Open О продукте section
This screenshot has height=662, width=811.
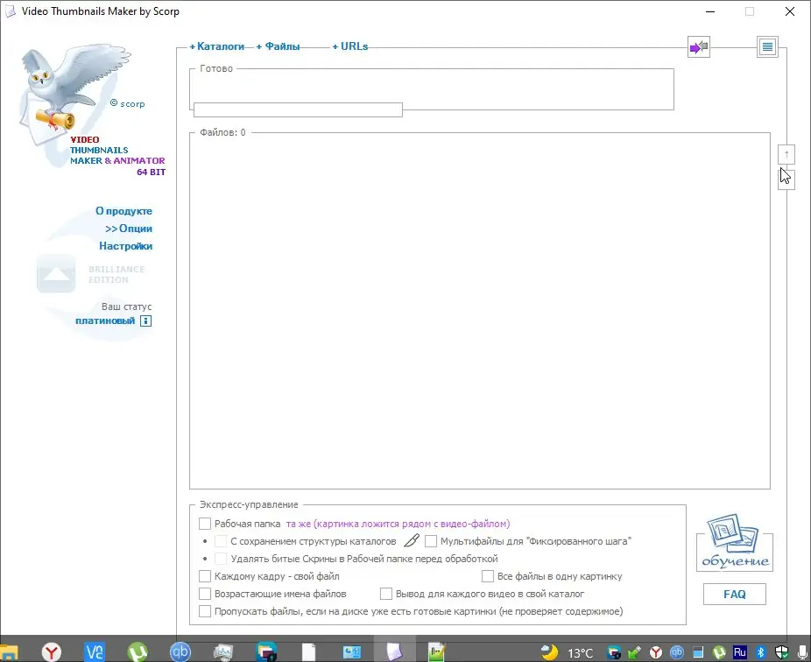point(123,211)
